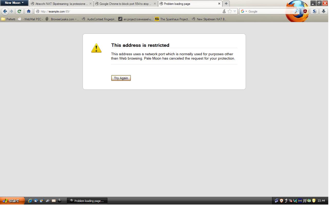Open the Preferiti bookmarks folder
Screen dimensions: 329x205
[8, 19]
